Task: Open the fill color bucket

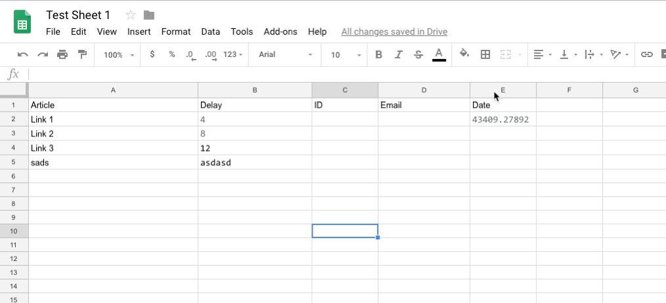Action: point(464,54)
